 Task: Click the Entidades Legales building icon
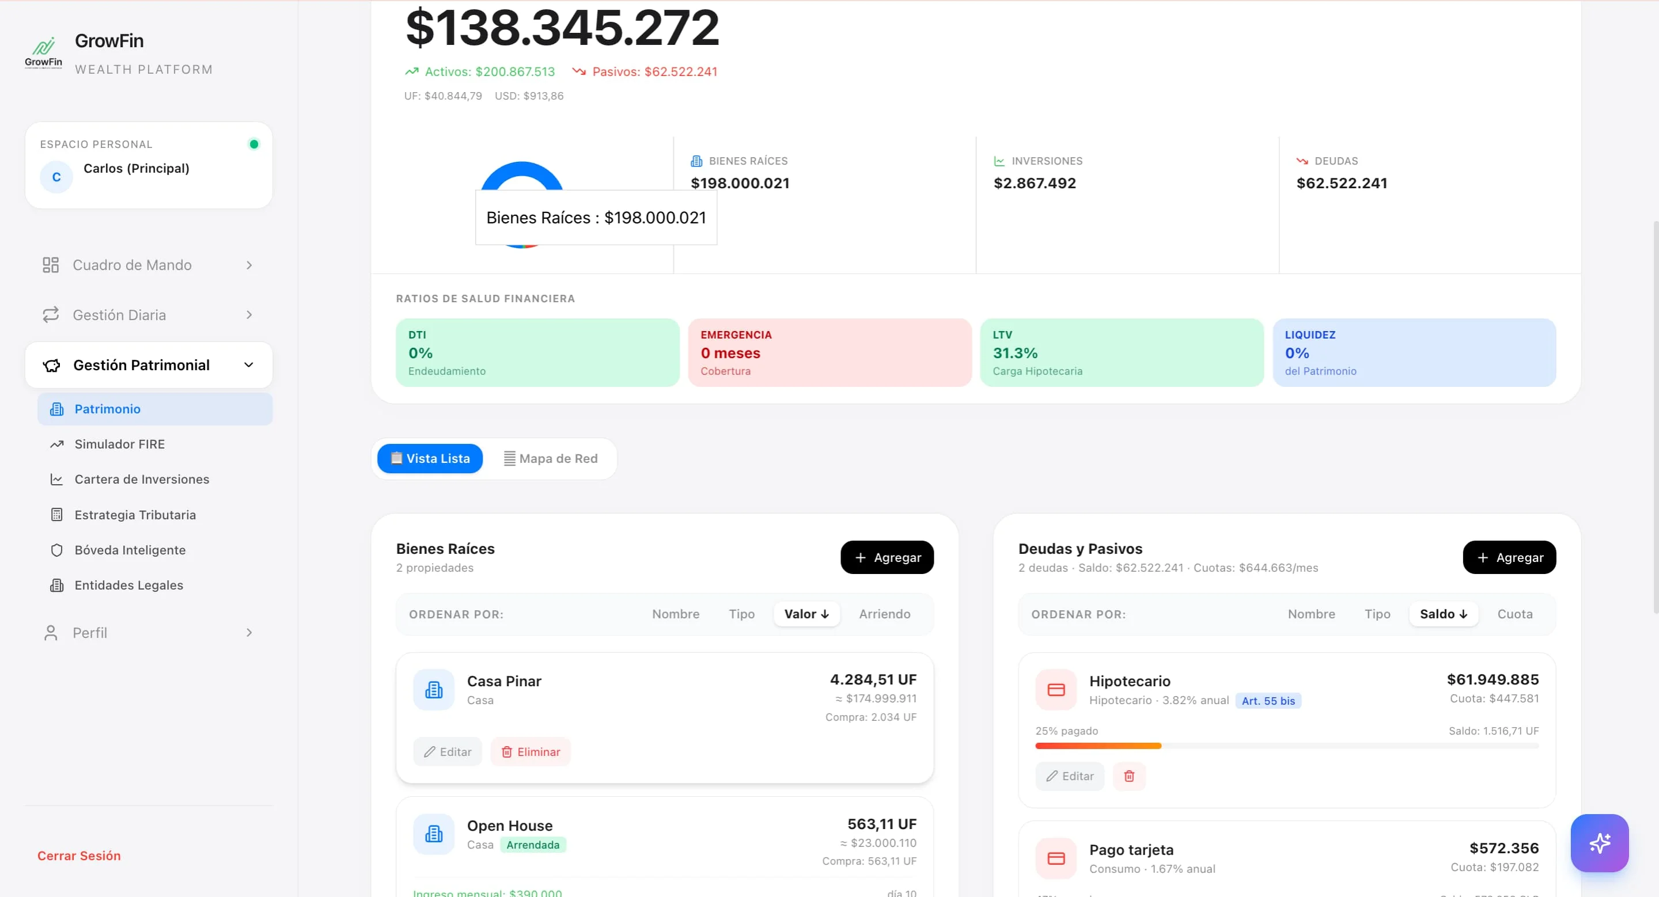(x=56, y=586)
